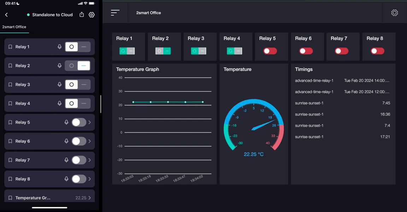Viewport: 407px width, 212px height.
Task: Open settings gear in the device header
Action: [92, 14]
